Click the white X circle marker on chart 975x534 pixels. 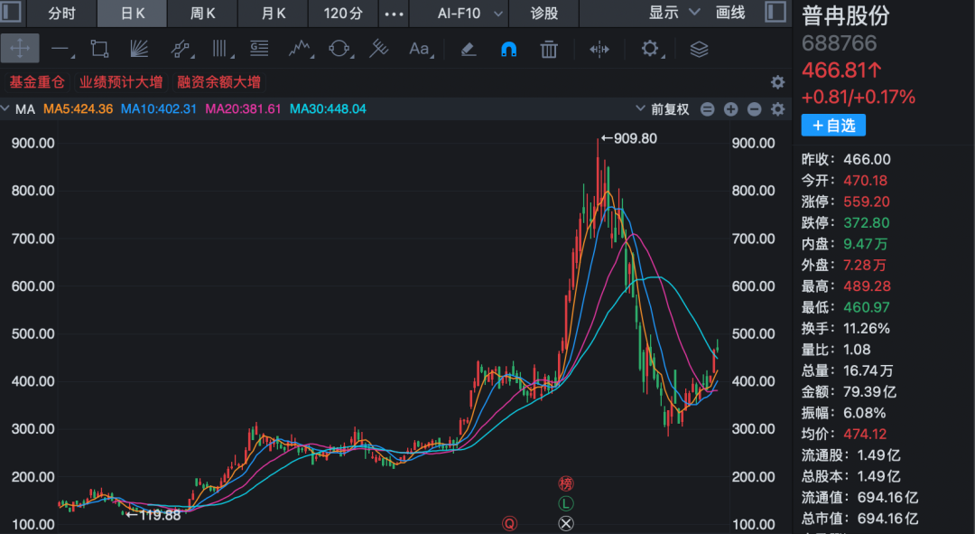click(x=565, y=523)
